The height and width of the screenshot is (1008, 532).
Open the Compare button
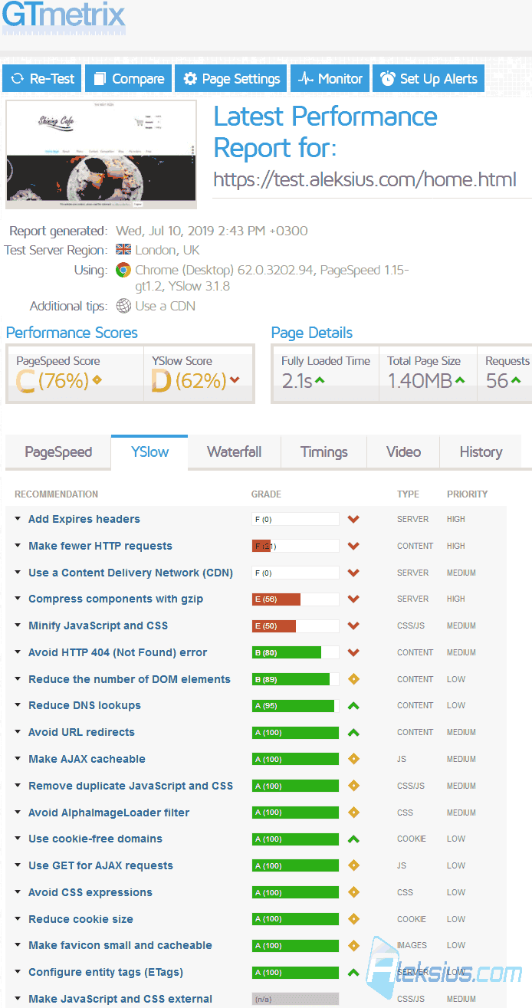[129, 78]
